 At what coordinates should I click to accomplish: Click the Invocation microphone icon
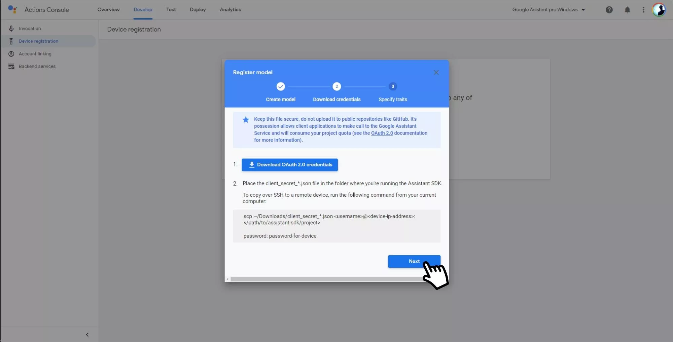(x=11, y=29)
